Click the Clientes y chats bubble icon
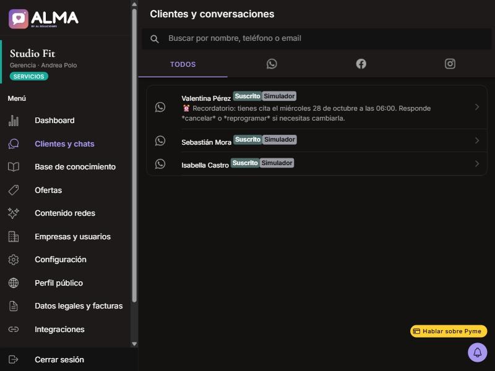This screenshot has width=495, height=371. pos(14,144)
